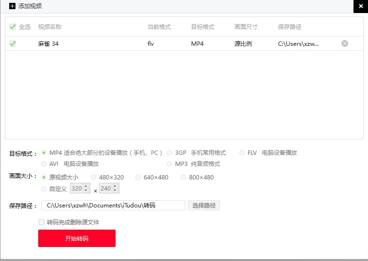Click the 保存路径 column header
368x261 pixels.
pyautogui.click(x=290, y=27)
